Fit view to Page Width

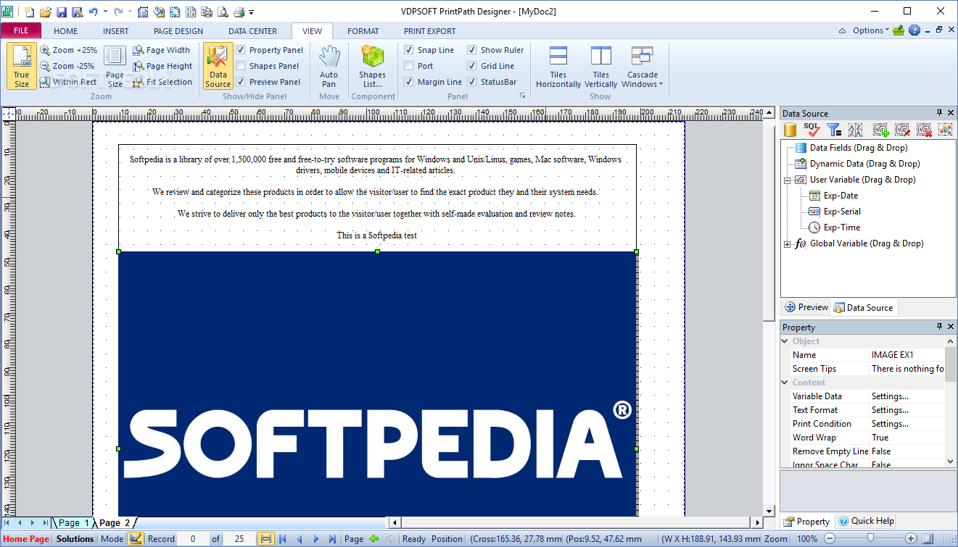[x=161, y=50]
